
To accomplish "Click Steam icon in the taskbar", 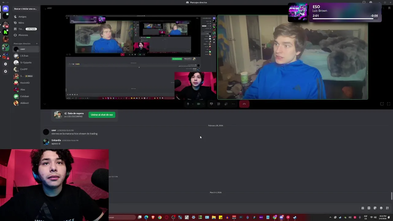I will 295,217.
